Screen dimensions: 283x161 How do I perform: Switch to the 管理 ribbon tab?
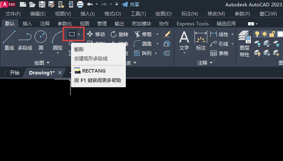(102, 24)
